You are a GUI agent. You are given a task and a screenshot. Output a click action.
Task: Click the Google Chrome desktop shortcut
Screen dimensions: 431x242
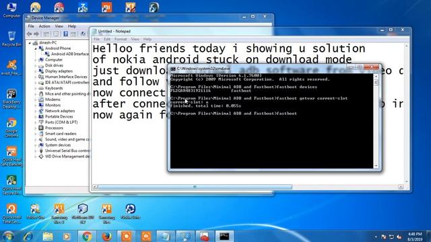(x=11, y=128)
